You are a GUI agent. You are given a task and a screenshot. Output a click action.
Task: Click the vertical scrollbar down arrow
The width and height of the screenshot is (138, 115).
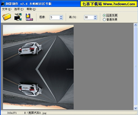click(x=136, y=108)
